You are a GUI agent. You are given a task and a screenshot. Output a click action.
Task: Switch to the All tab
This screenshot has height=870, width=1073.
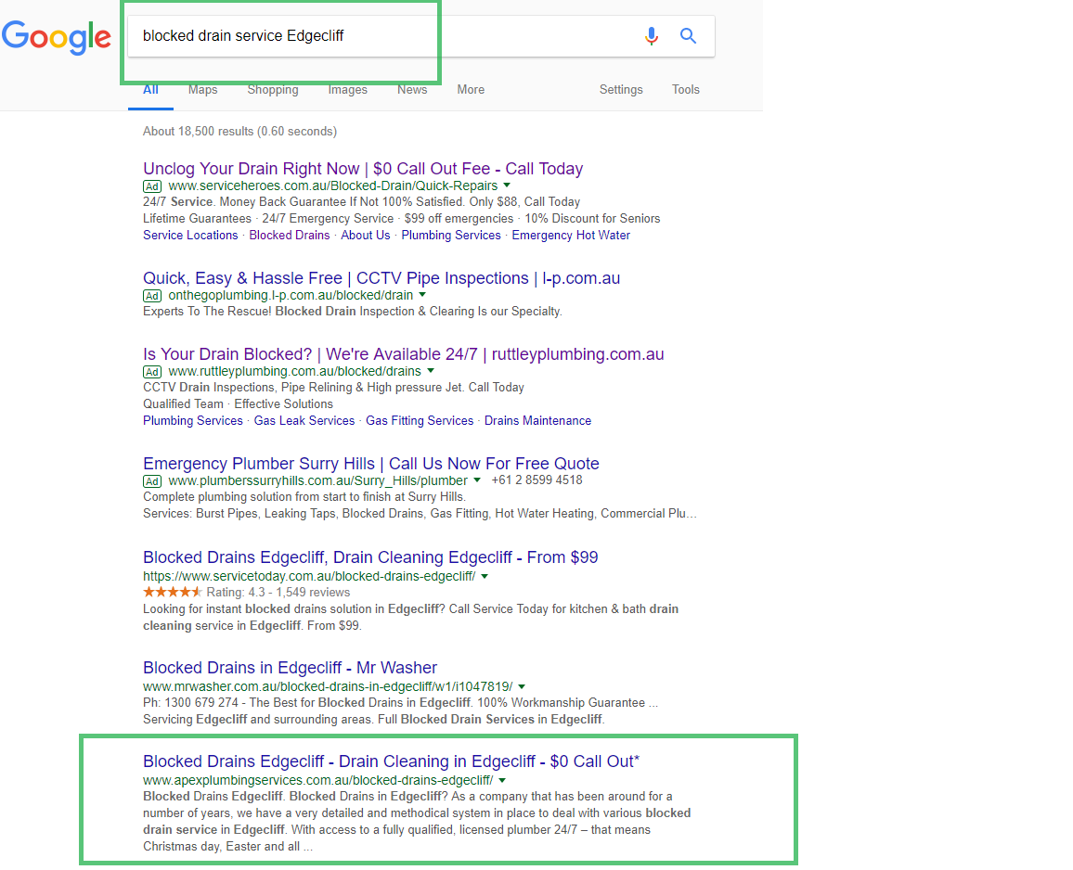[150, 90]
